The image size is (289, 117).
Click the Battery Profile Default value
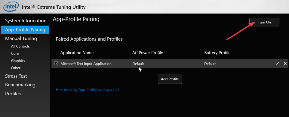pyautogui.click(x=210, y=64)
